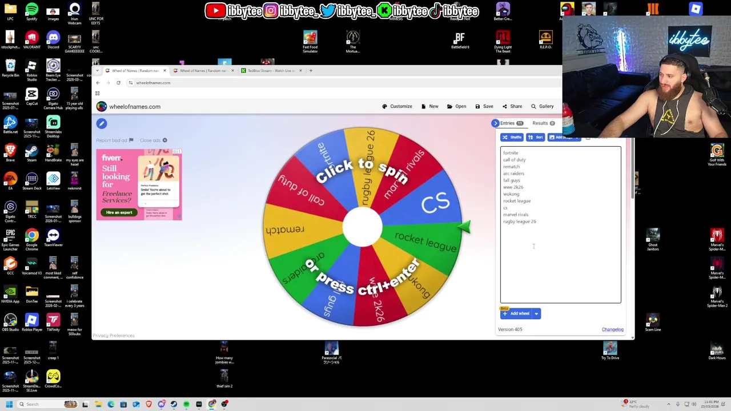
Task: Open the Customize palette option
Action: point(397,106)
